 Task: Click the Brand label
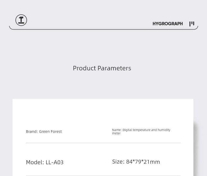pyautogui.click(x=32, y=132)
